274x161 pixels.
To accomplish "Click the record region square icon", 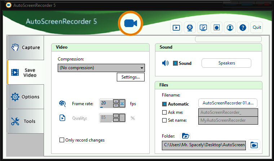I will (x=217, y=27).
